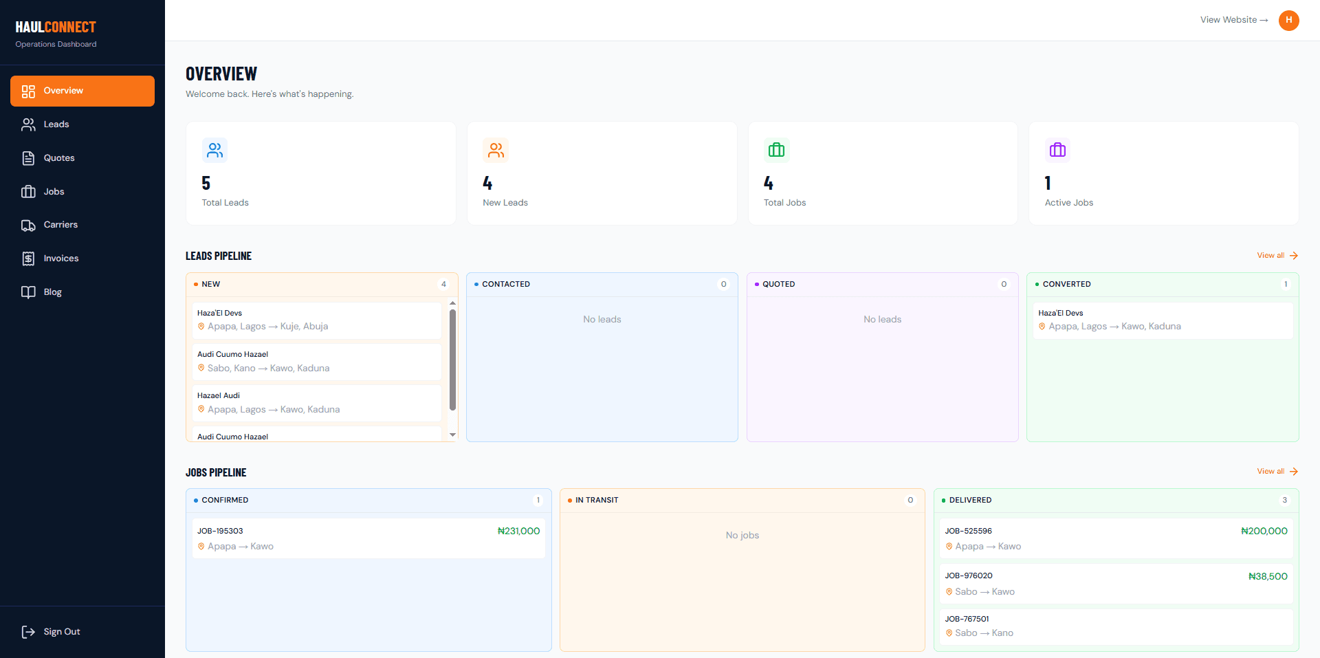Open the user avatar H in header

(1289, 20)
